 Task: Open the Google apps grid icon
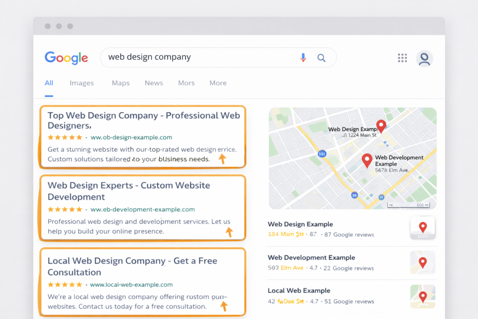point(402,57)
